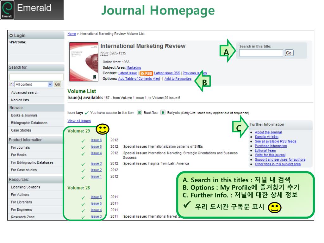
Task: Focus the Search in this title field
Action: pyautogui.click(x=261, y=53)
